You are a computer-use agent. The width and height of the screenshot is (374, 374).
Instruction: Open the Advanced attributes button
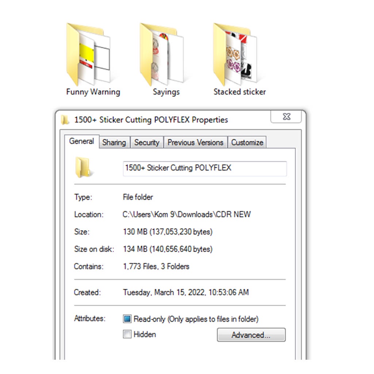coord(251,335)
